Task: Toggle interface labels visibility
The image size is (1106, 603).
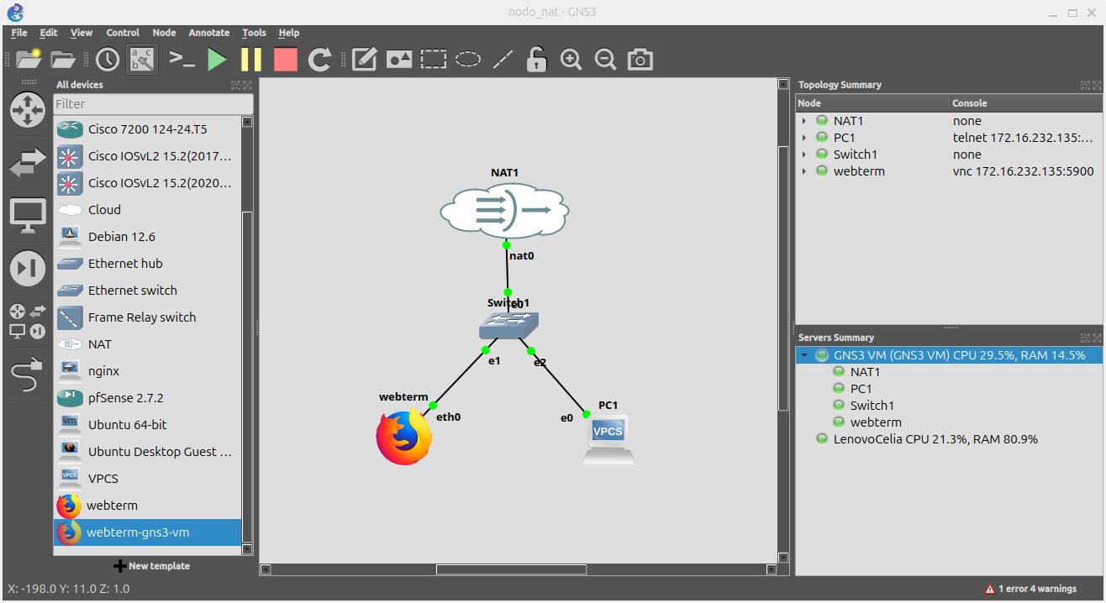Action: [x=141, y=59]
